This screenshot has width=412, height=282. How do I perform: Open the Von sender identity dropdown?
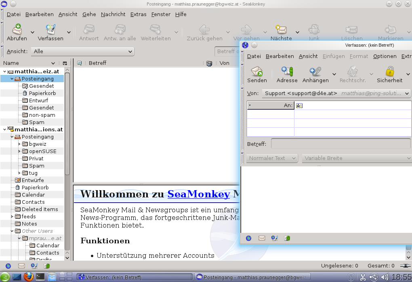(336, 93)
